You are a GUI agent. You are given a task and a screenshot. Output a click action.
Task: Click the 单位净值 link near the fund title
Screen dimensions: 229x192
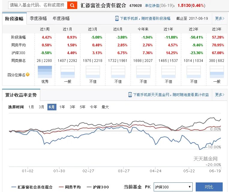[x=152, y=5]
